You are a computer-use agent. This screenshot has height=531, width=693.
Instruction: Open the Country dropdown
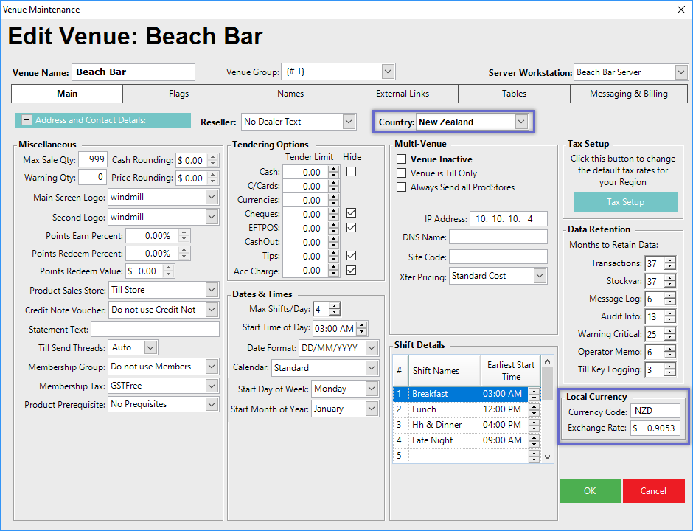[x=521, y=122]
